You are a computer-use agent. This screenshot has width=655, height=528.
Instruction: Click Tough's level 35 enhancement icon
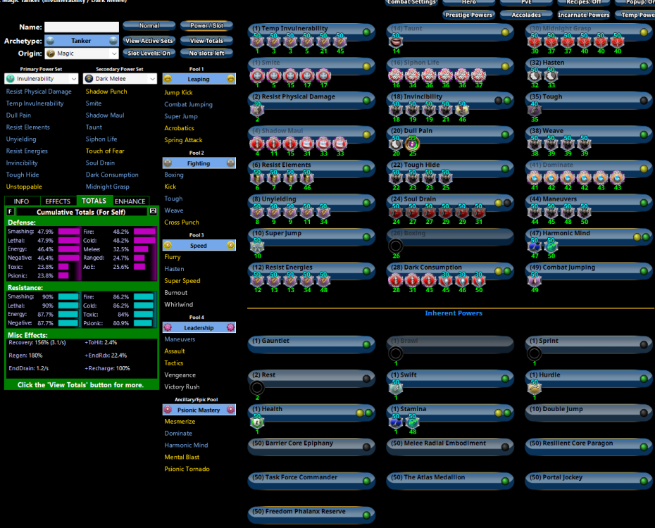coord(535,110)
